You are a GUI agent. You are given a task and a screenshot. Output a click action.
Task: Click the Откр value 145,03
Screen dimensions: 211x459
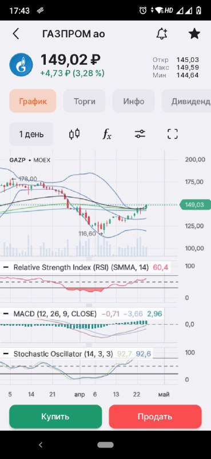pyautogui.click(x=188, y=60)
